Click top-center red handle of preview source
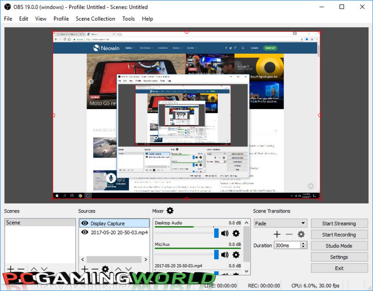 point(187,32)
